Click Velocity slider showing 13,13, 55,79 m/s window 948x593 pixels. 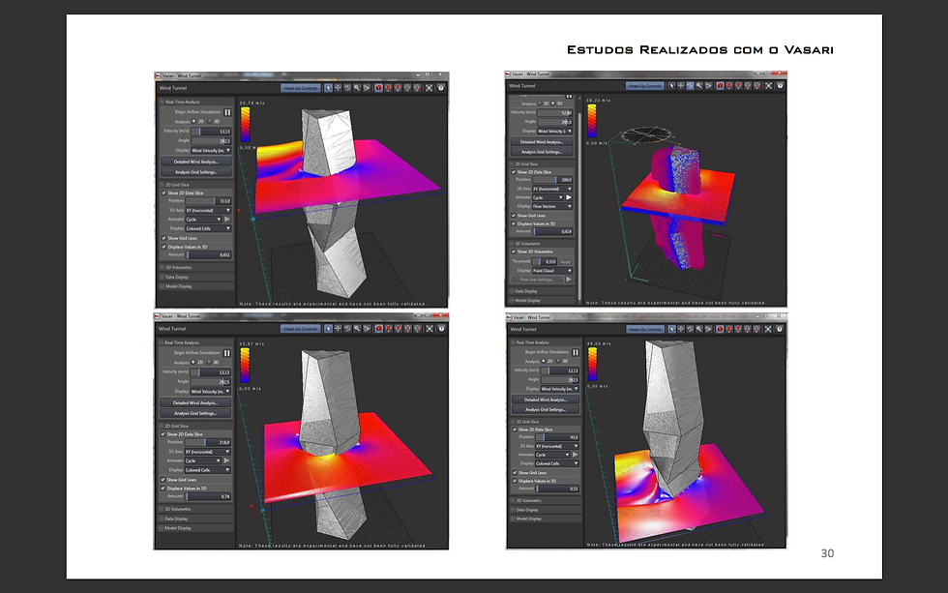pos(212,132)
